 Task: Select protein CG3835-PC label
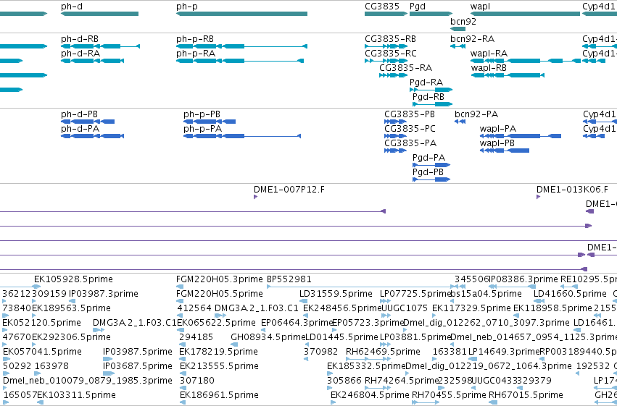[x=410, y=129]
